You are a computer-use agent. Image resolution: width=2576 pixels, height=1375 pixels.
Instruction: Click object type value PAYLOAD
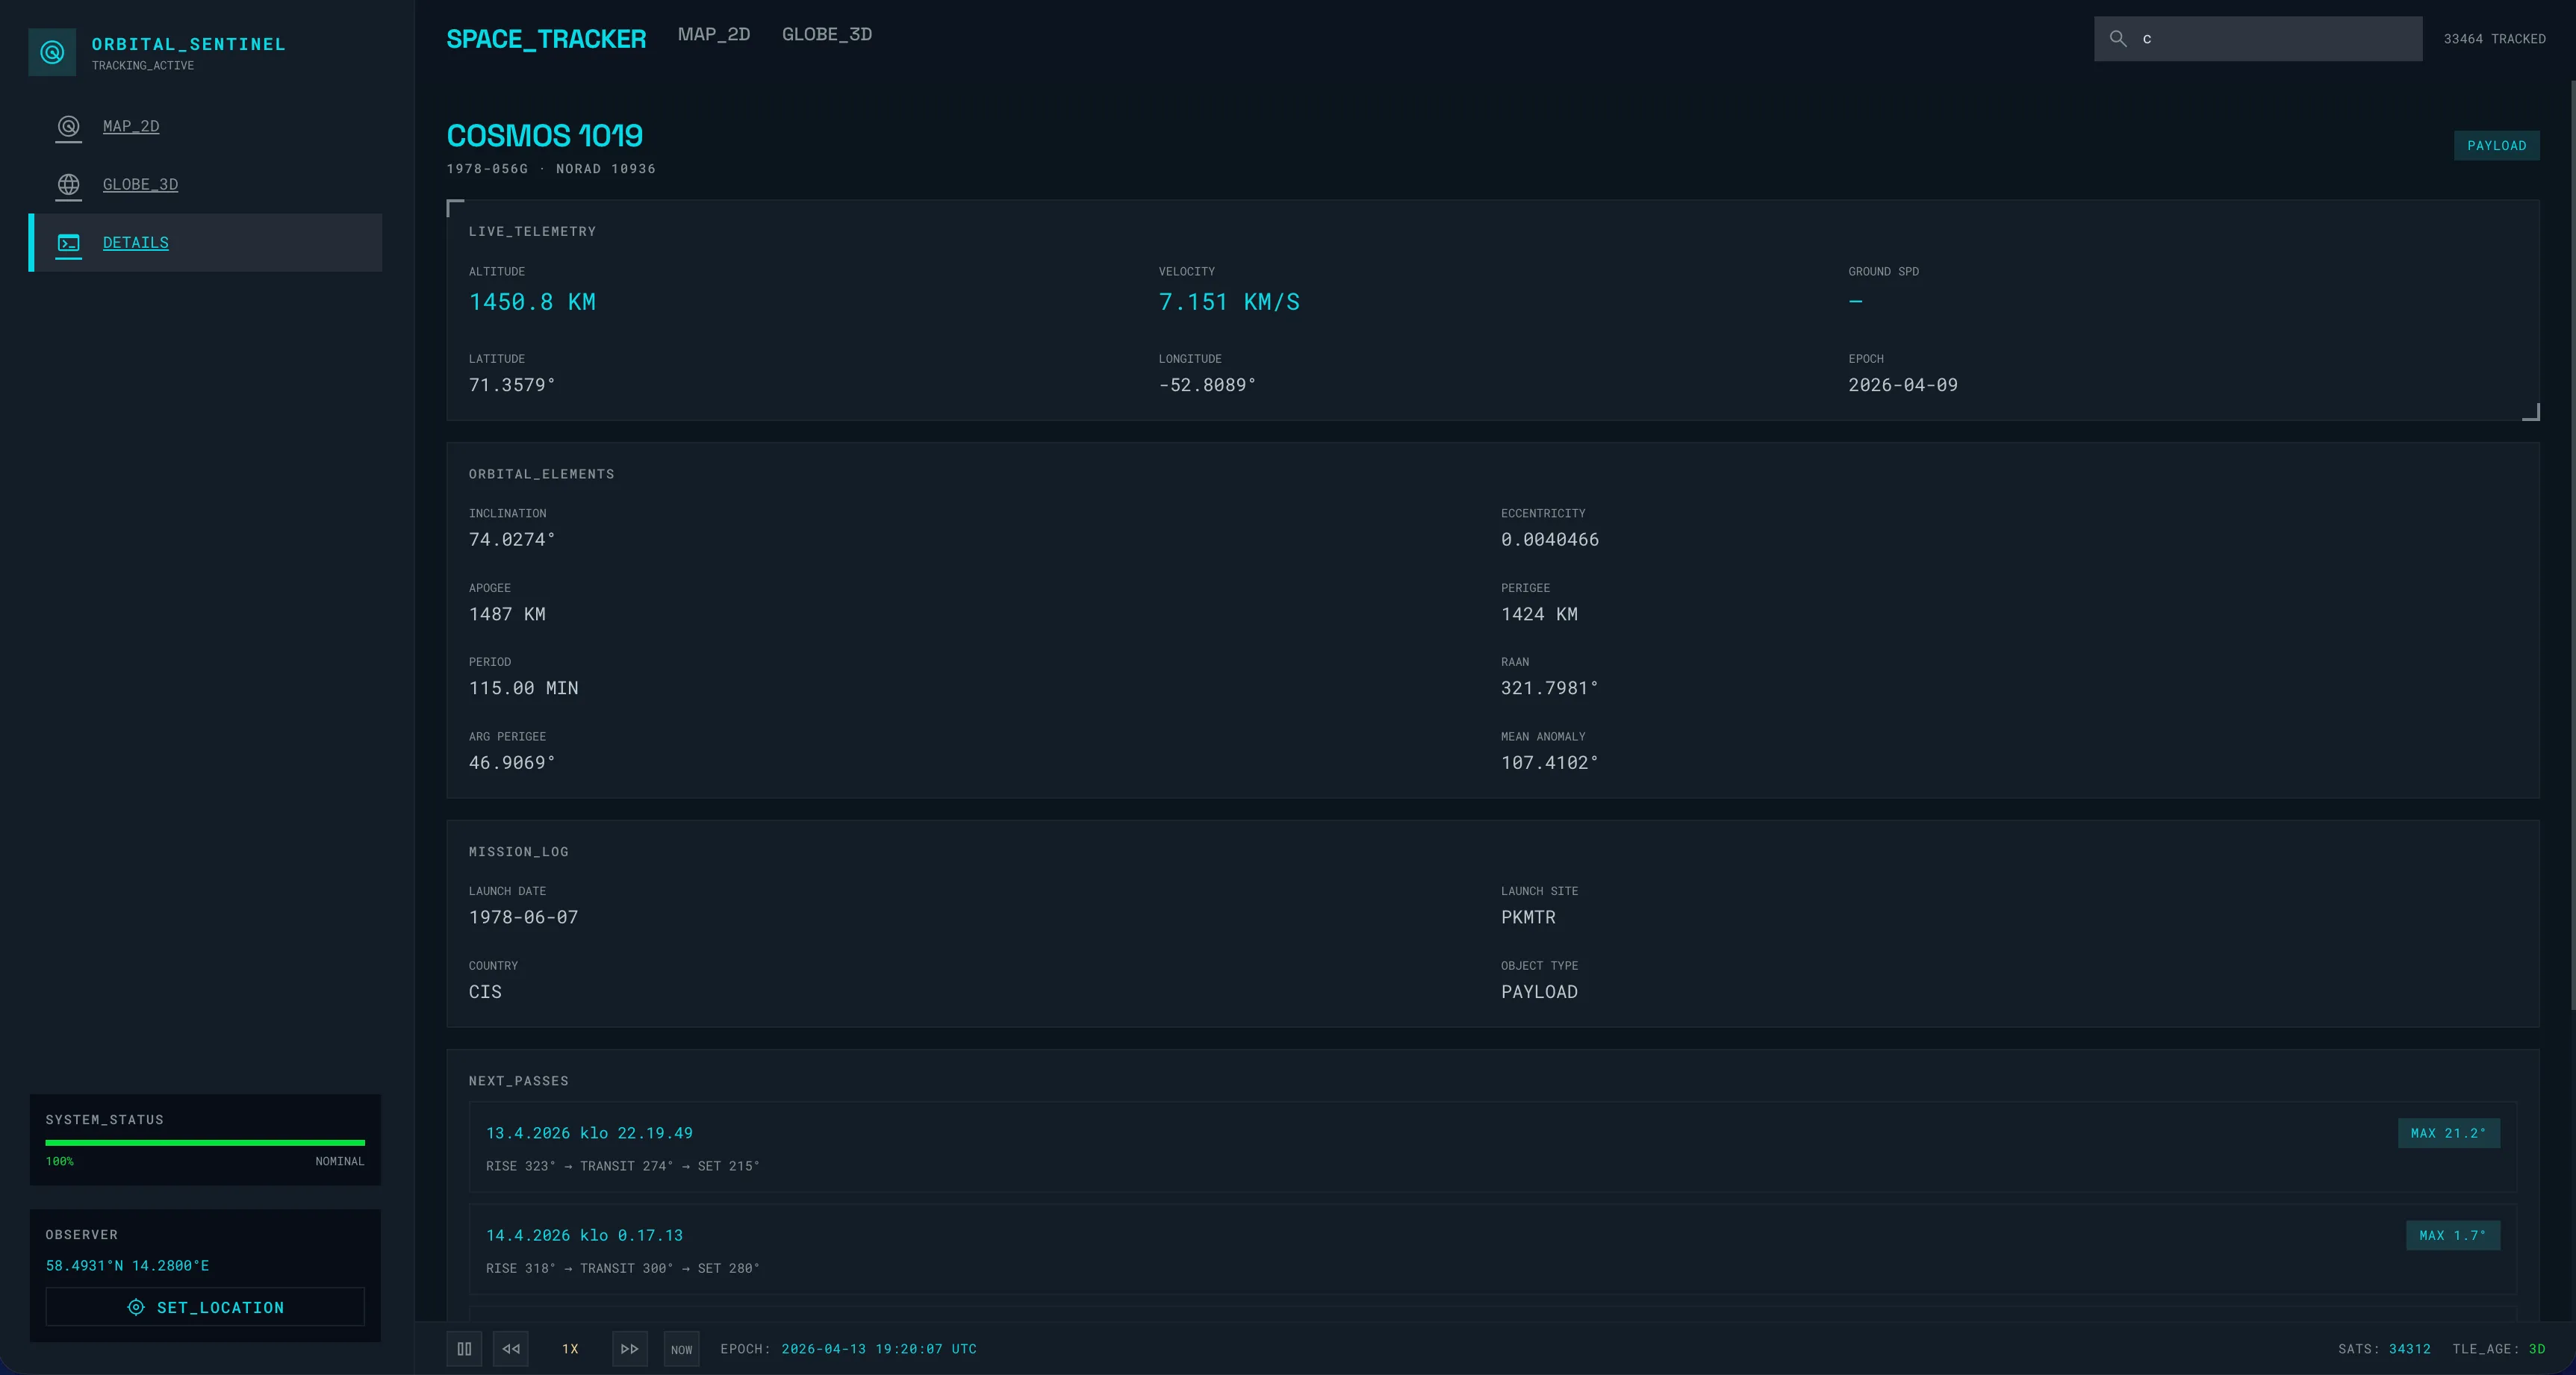click(x=1539, y=992)
